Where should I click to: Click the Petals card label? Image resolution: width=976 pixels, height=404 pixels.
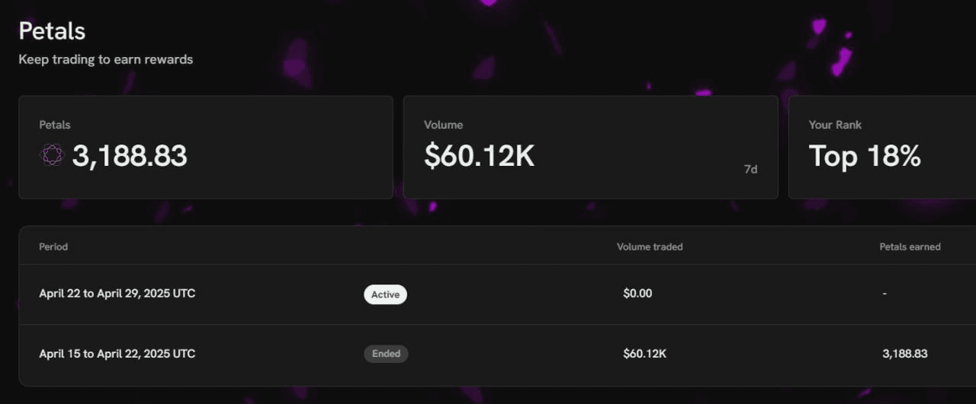click(x=55, y=125)
